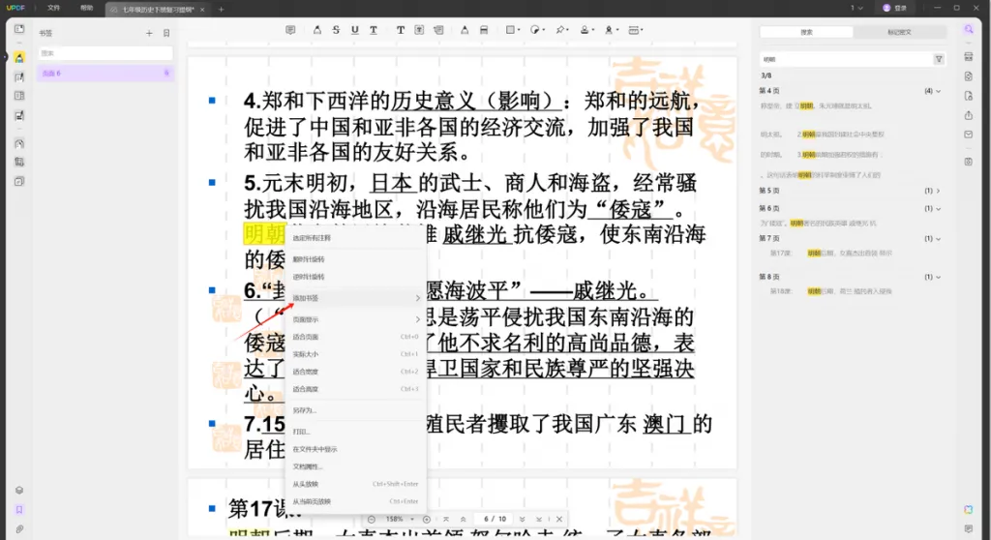Switch to the second tab in the search panel
Viewport: 991px width, 540px height.
click(899, 32)
